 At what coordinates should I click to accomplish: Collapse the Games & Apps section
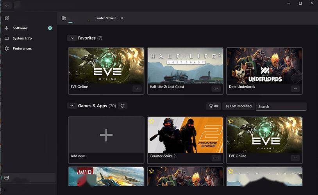(71, 106)
